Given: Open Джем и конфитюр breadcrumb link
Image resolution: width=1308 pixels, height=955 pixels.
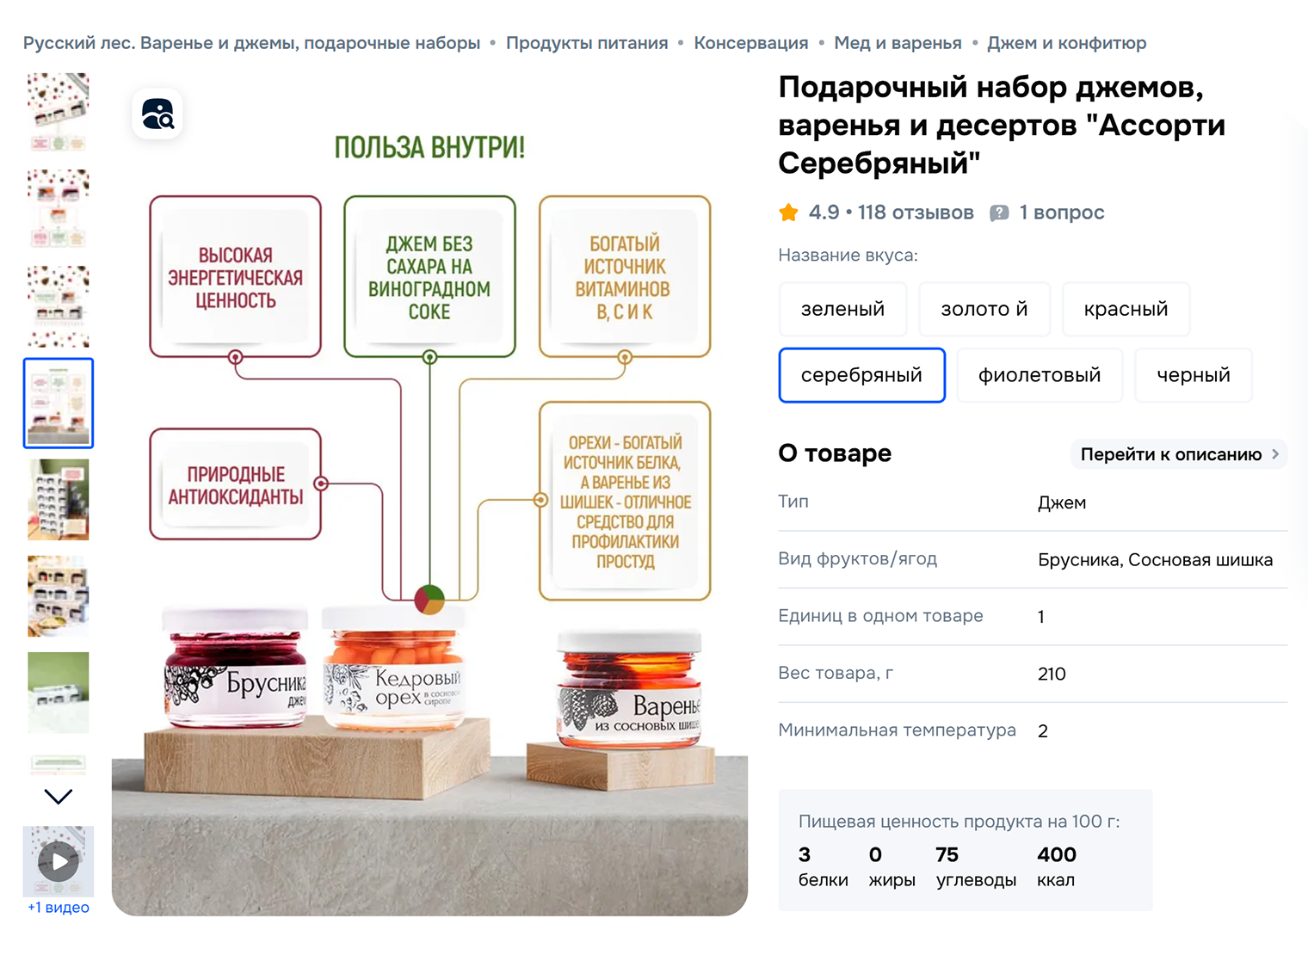Looking at the screenshot, I should [1066, 43].
